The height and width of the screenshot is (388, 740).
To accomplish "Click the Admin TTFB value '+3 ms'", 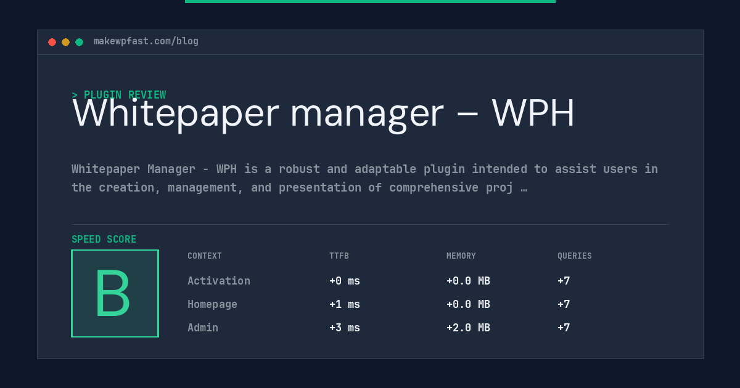I will (345, 328).
